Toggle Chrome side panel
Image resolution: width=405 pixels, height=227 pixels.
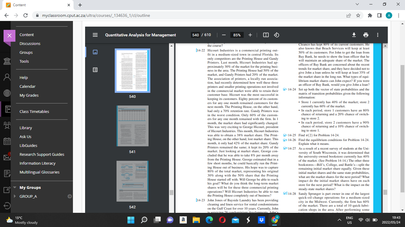click(x=379, y=15)
